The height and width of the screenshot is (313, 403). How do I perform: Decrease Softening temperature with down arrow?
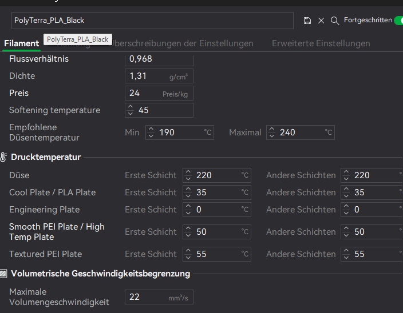pyautogui.click(x=131, y=113)
